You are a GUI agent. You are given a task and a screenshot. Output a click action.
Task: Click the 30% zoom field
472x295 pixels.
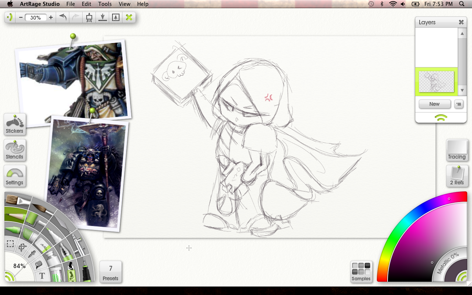pyautogui.click(x=36, y=17)
